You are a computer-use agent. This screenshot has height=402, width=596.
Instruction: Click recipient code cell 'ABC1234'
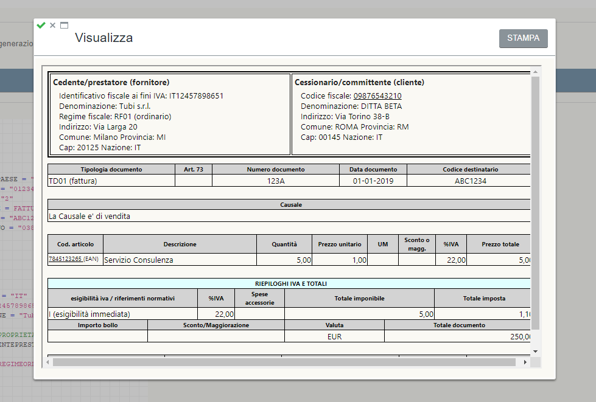click(x=470, y=181)
